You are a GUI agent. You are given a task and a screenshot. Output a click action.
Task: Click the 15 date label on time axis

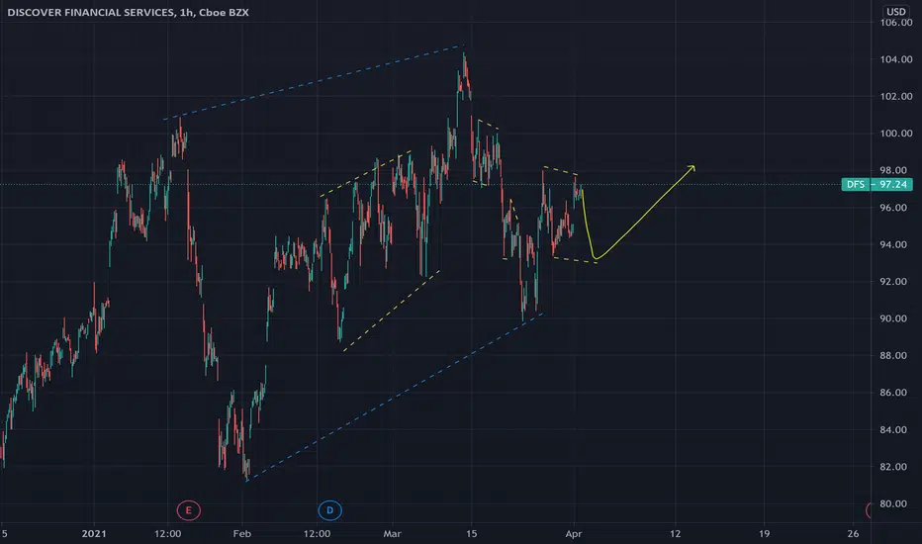pos(472,534)
